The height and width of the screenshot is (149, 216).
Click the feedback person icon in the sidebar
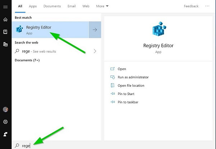(5, 134)
